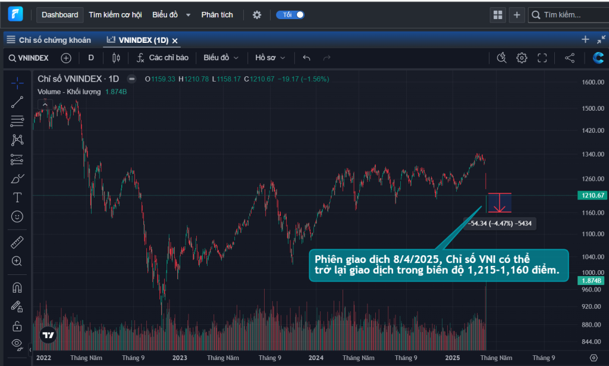
Task: Open the Hồ sơ dropdown
Action: click(270, 58)
